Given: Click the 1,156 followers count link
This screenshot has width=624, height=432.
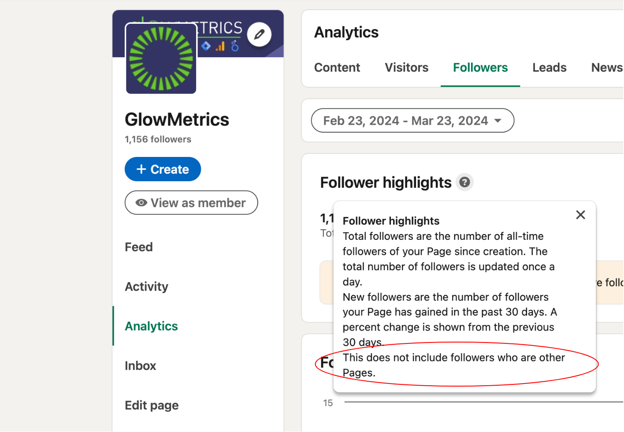Looking at the screenshot, I should click(158, 139).
